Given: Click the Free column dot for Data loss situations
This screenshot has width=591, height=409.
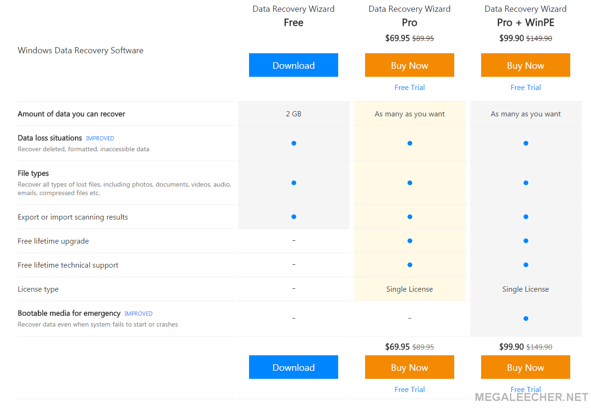Looking at the screenshot, I should pyautogui.click(x=293, y=143).
